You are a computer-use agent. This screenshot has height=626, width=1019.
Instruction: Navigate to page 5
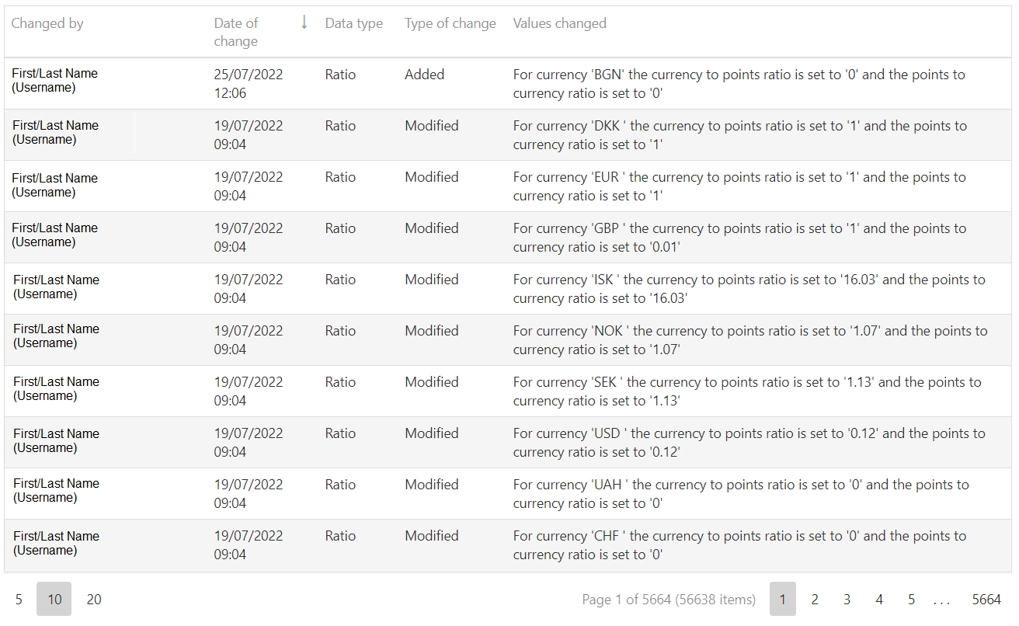[x=911, y=599]
